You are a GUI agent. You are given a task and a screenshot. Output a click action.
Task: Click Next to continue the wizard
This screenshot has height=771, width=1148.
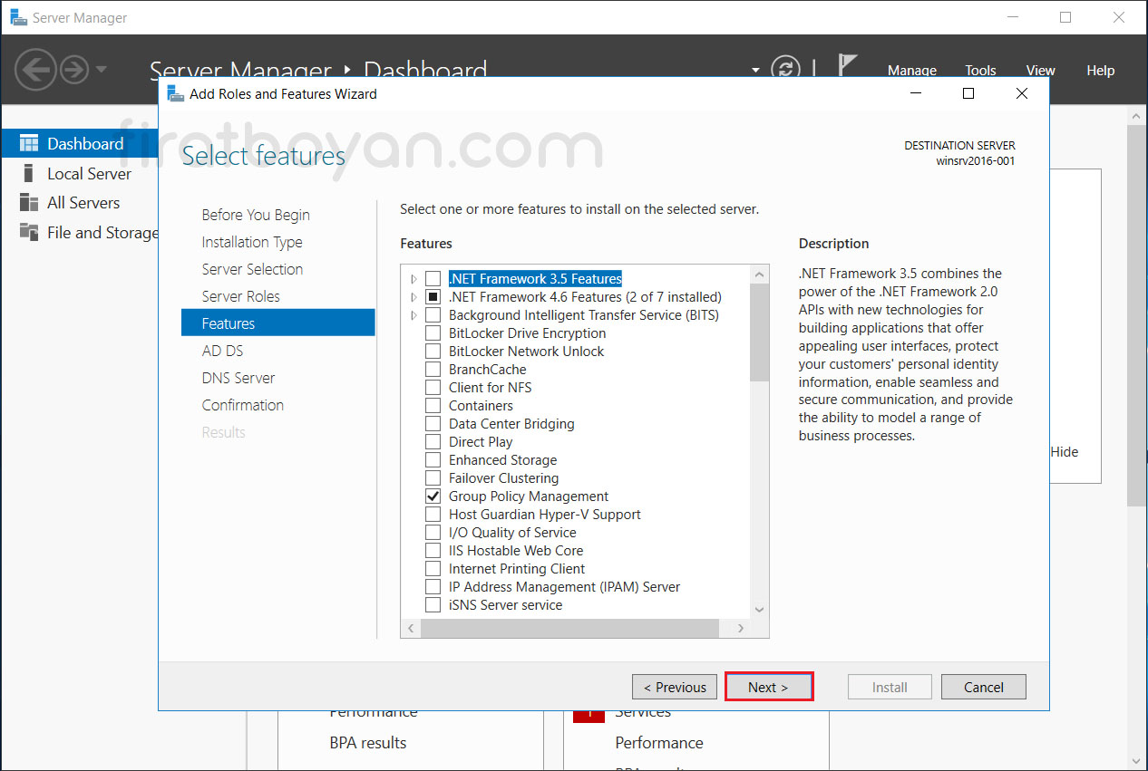(769, 687)
